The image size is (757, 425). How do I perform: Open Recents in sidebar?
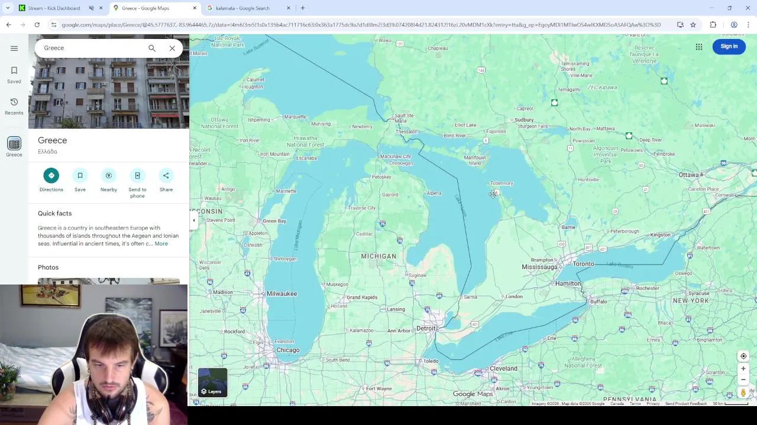14,106
